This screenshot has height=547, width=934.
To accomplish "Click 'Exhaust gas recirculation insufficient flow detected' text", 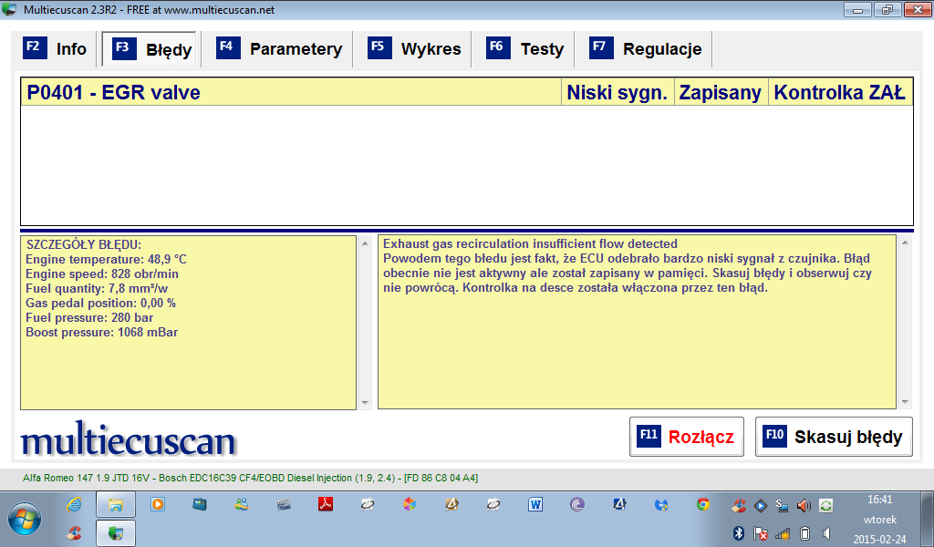I will 530,244.
